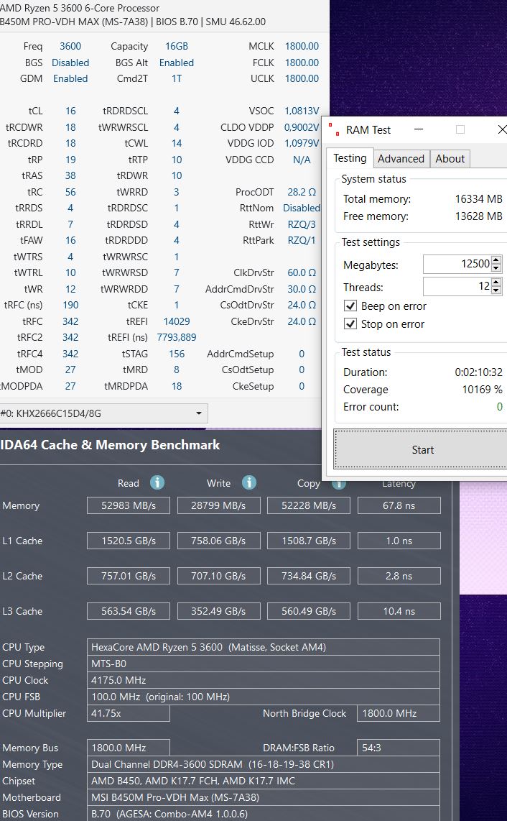Switch to the Testing tab
The image size is (507, 821).
coord(350,158)
